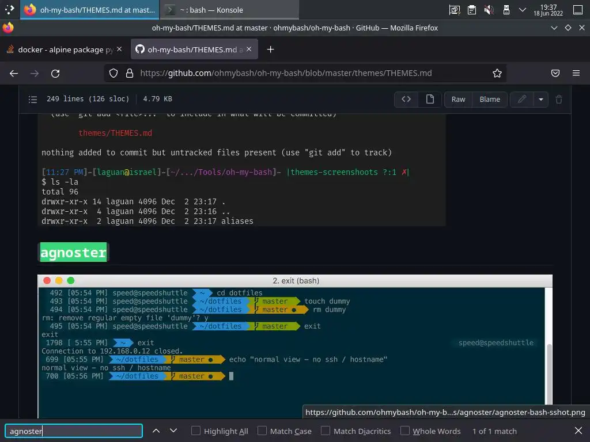Image resolution: width=590 pixels, height=442 pixels.
Task: Unmute audio via the volume tray icon
Action: pos(489,10)
